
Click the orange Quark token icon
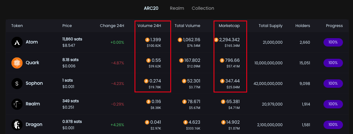pos(17,63)
